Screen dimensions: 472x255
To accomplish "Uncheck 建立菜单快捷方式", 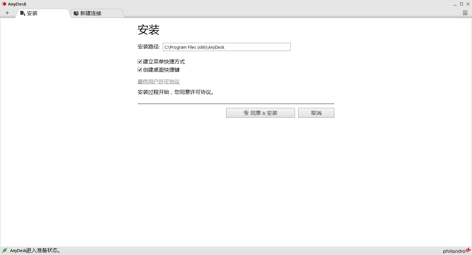I will pyautogui.click(x=140, y=61).
